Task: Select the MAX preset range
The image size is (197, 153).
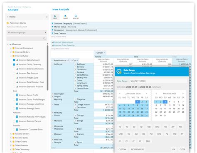Action: point(148,141)
